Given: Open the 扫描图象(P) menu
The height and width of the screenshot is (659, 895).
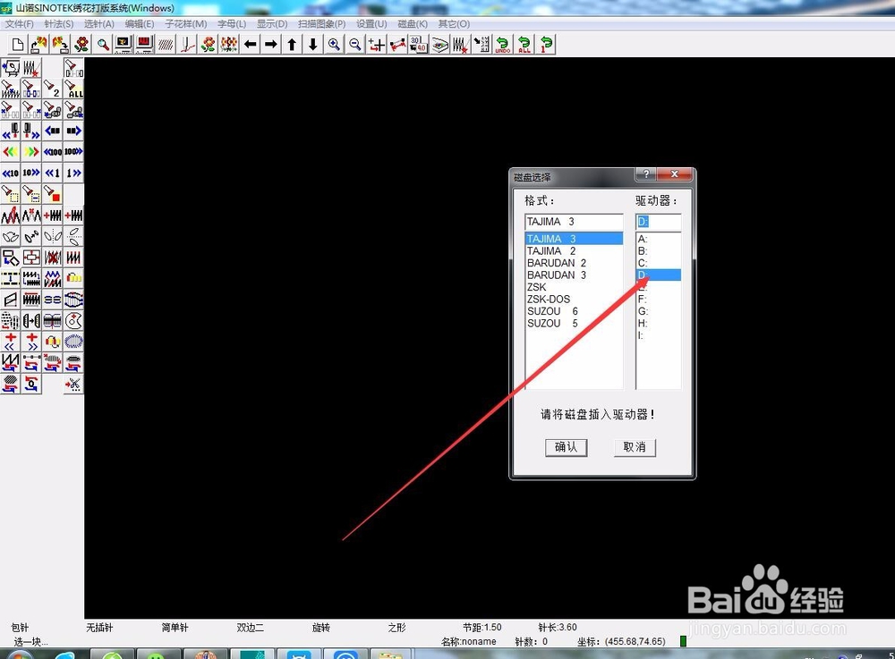Looking at the screenshot, I should click(322, 24).
